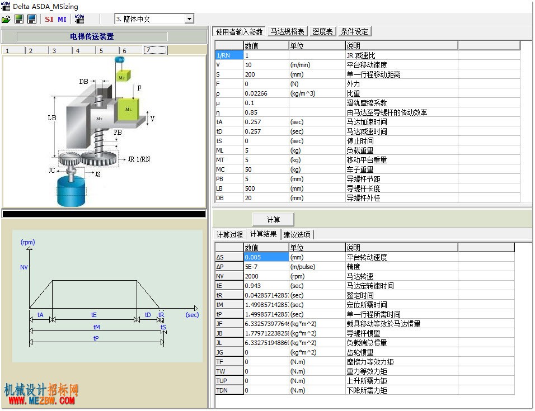Click the green floppy disk save icon
This screenshot has height=411, width=535.
tap(19, 19)
